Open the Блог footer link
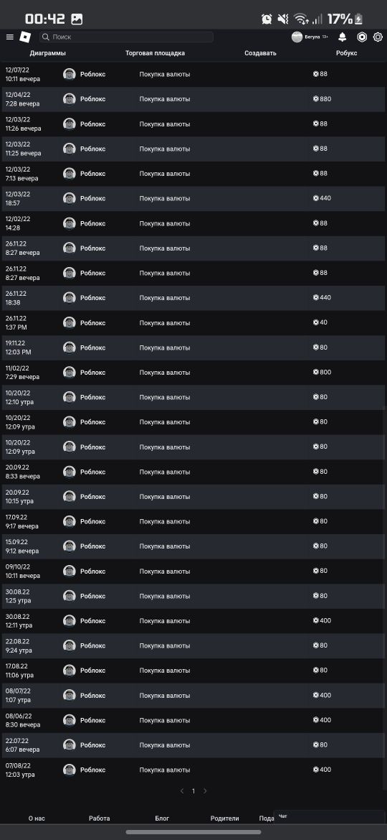Viewport: 387px width, 840px height. (x=162, y=818)
